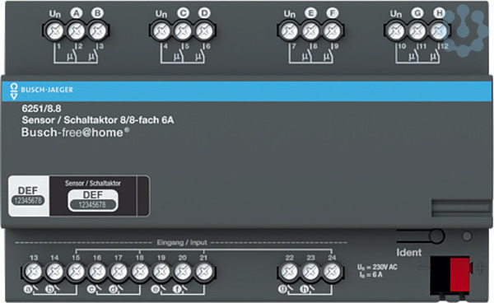
Task: Click screw terminal under channel B
Action: (98, 31)
